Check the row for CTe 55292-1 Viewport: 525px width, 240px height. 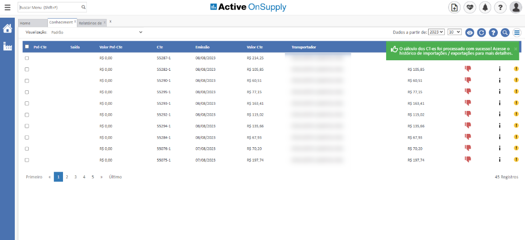pos(27,115)
